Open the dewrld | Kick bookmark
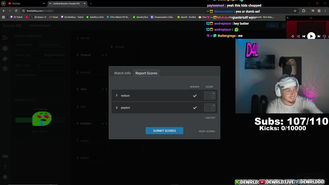 pyautogui.click(x=140, y=17)
